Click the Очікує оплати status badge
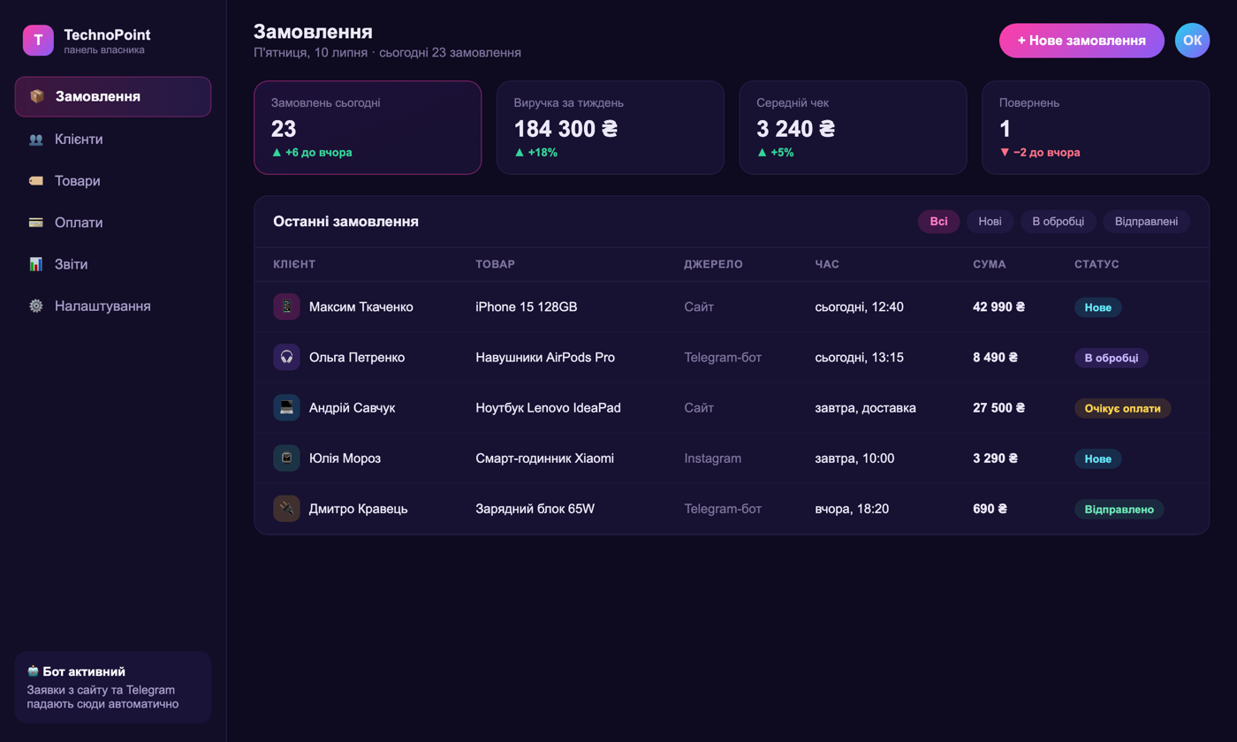 click(1122, 408)
